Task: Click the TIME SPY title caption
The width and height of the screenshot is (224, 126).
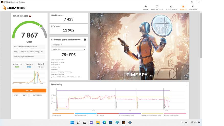Action: 139,75
